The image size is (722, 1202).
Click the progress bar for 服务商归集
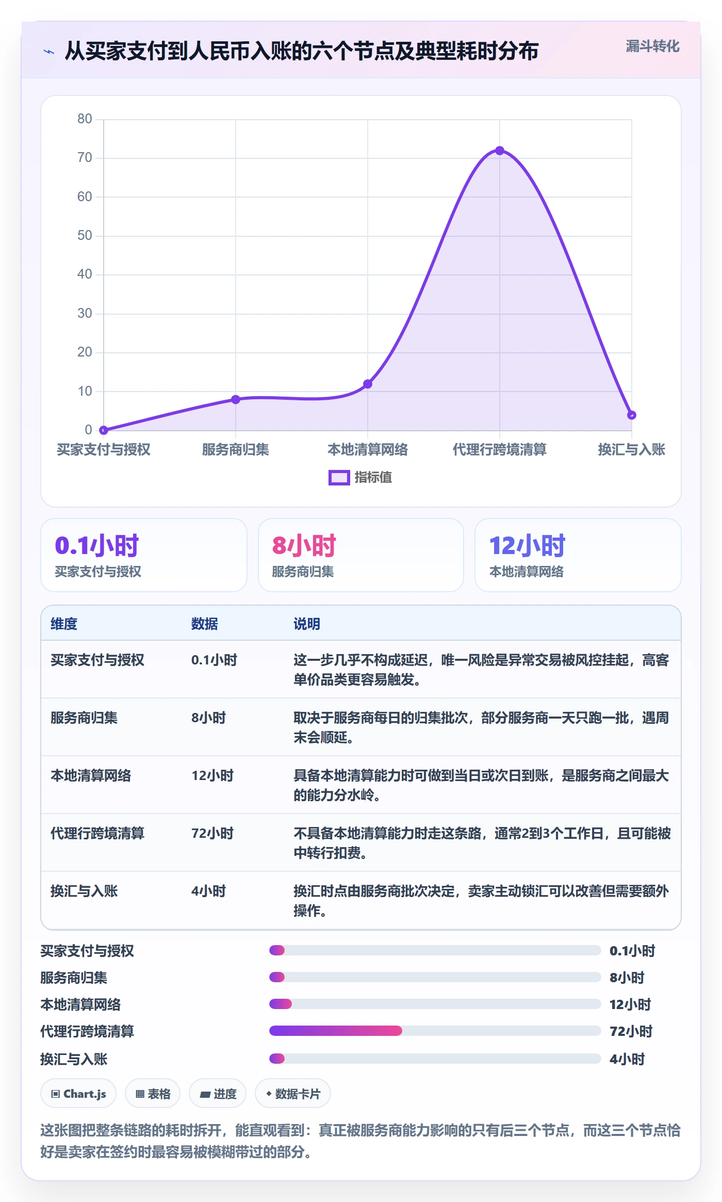click(x=435, y=977)
